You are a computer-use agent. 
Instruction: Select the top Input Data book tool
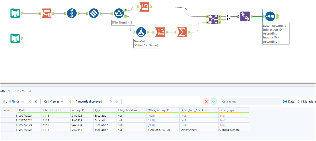15,13
